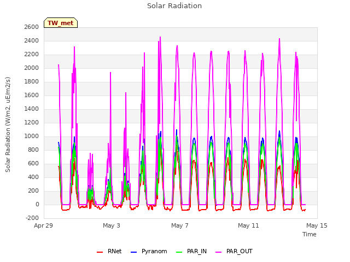Click magenta PAR_OUT legend color marker
350x262 pixels.
pos(219,252)
